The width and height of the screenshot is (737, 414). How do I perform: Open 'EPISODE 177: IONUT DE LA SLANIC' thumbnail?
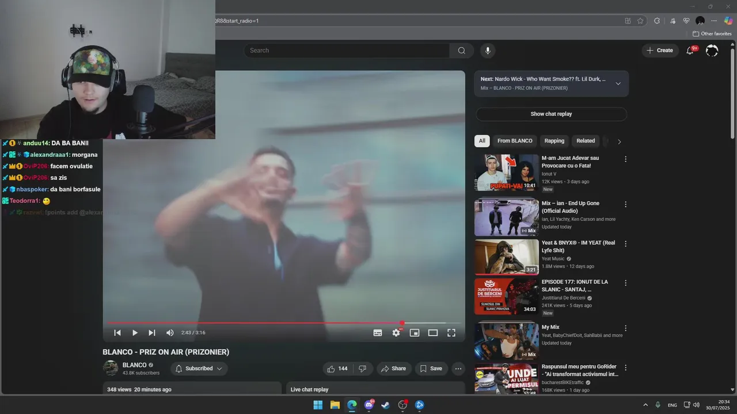coord(507,297)
